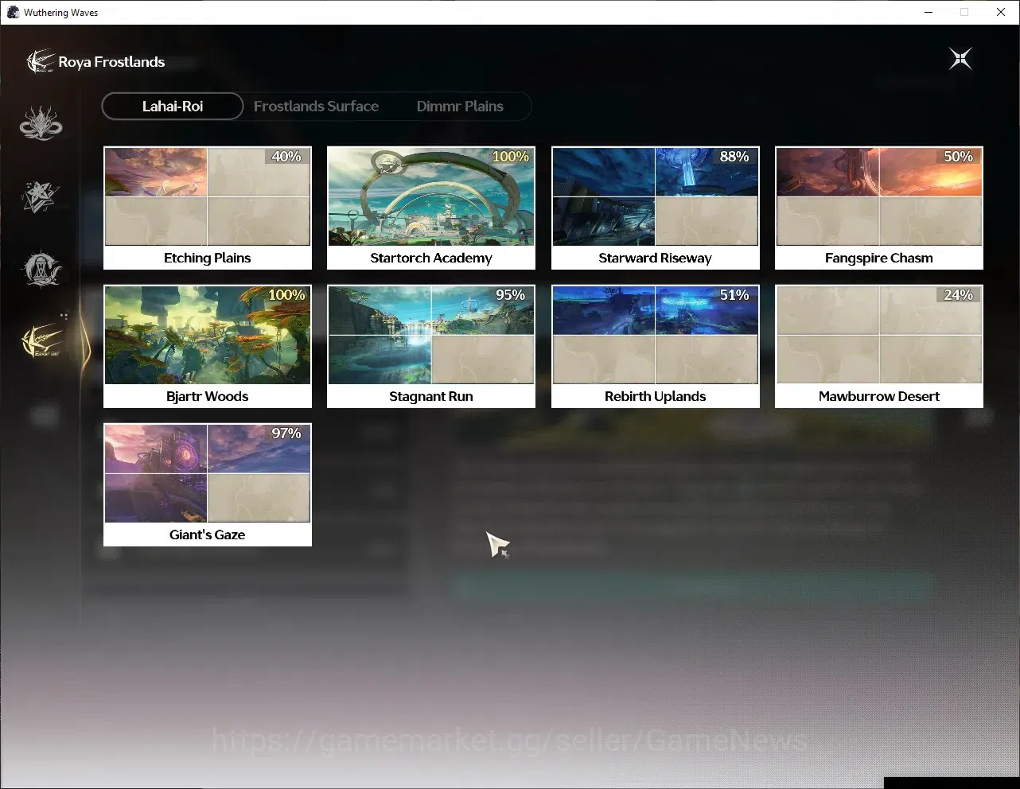Switch to the Lahai-Roi tab

173,106
